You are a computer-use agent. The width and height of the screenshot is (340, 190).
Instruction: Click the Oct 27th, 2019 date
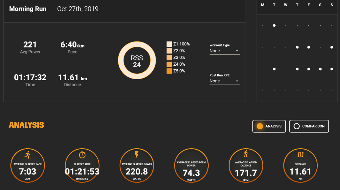click(x=78, y=9)
